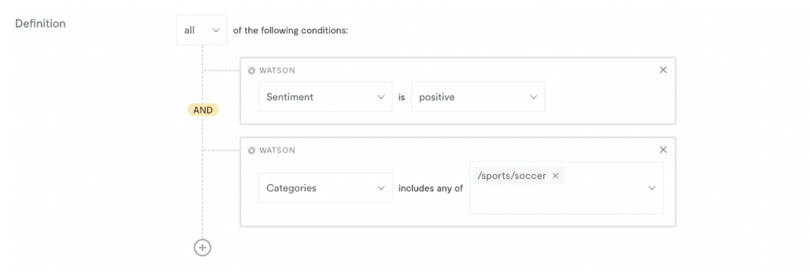Toggle the AND operator badge

pos(203,110)
